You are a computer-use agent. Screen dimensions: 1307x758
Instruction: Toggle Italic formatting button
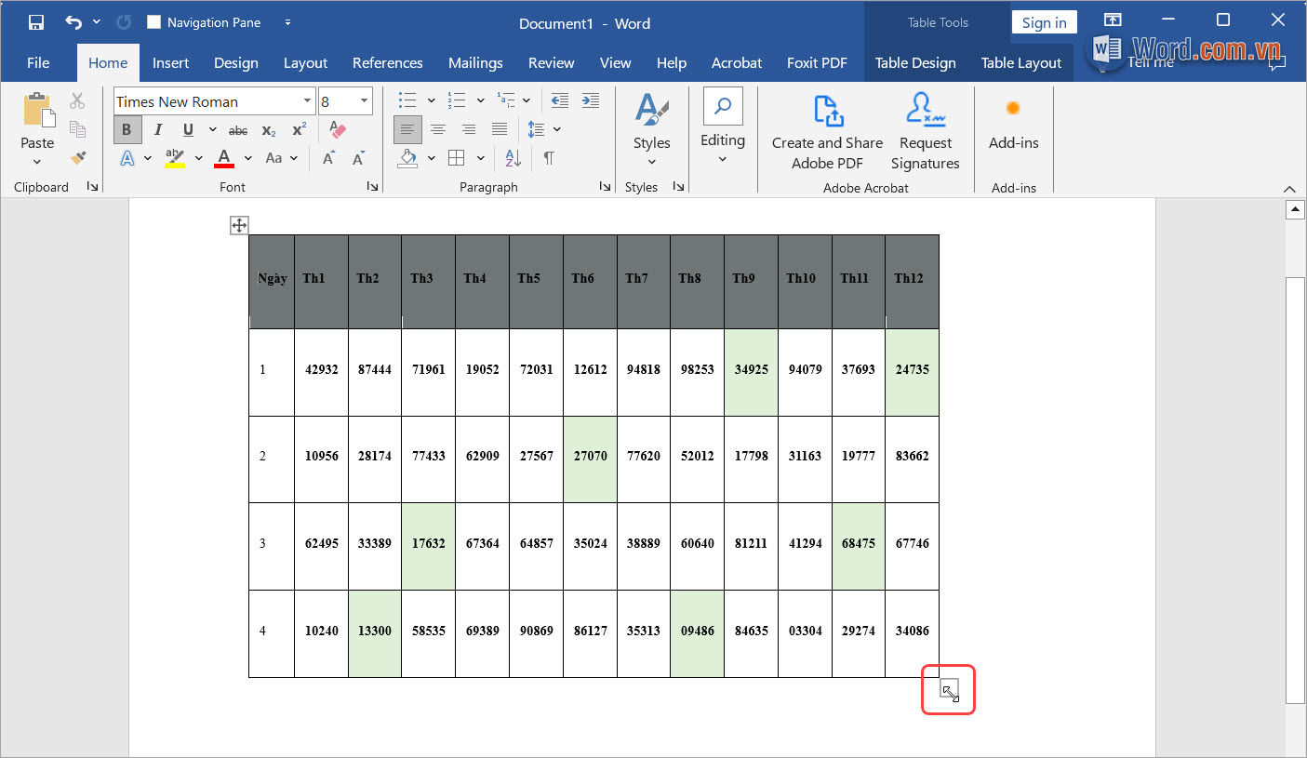(158, 129)
